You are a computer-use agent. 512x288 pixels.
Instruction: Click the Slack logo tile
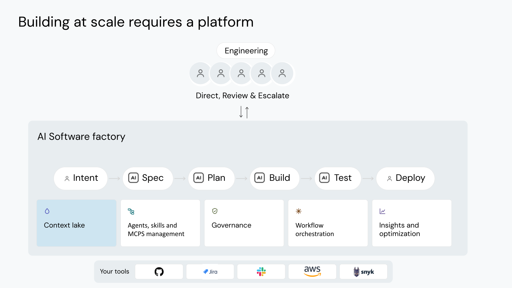pos(261,271)
